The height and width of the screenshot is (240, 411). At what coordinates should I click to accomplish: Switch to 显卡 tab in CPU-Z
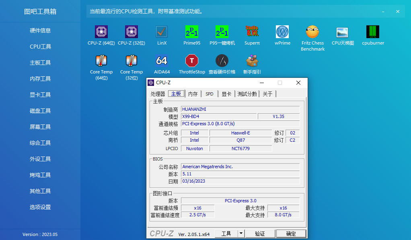226,94
